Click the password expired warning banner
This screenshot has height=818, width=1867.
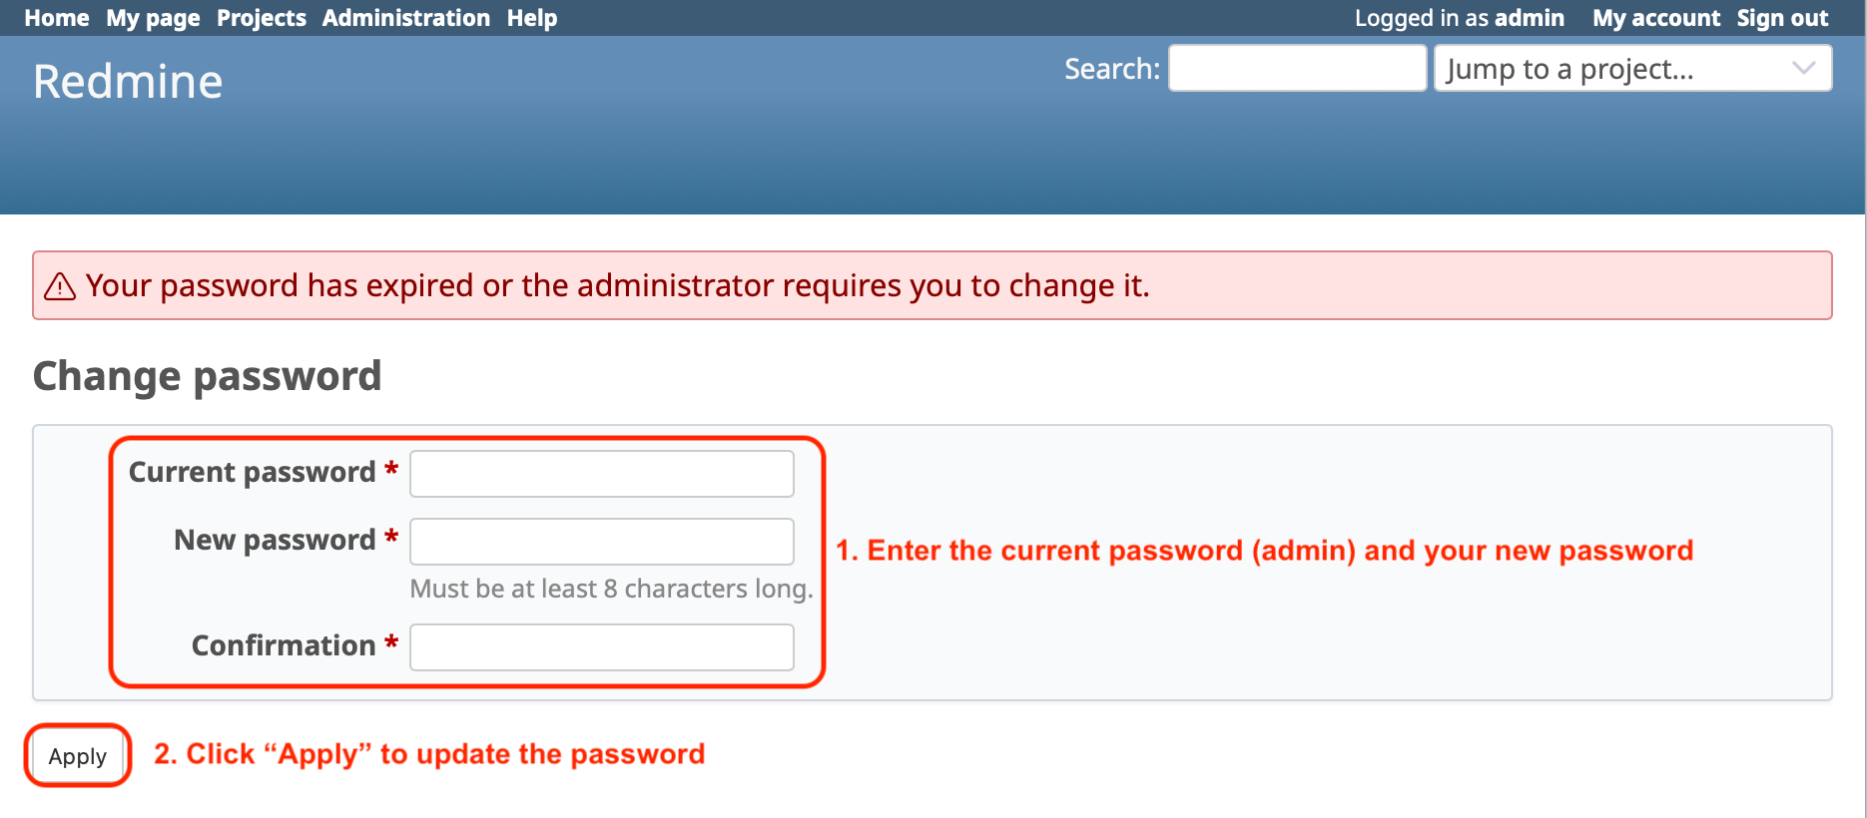pyautogui.click(x=932, y=285)
